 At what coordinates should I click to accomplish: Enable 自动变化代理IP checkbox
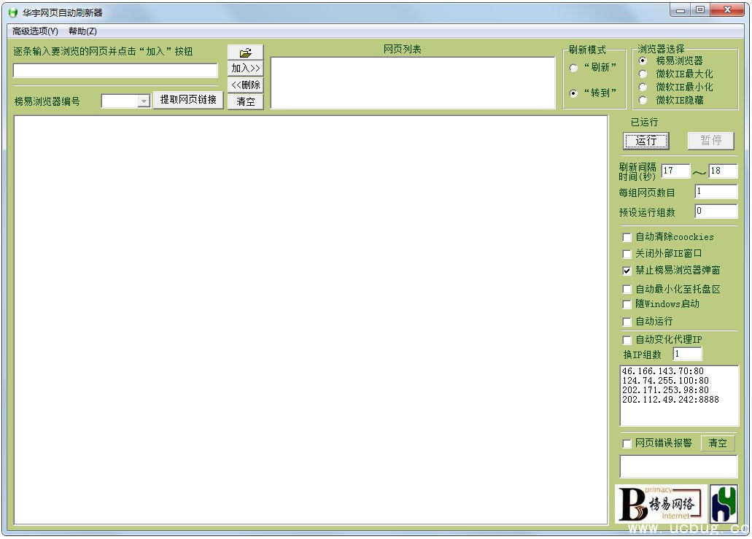click(x=627, y=340)
